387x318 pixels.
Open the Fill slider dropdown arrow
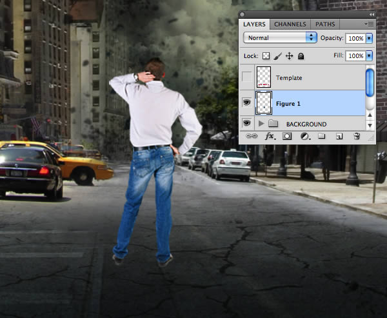[369, 56]
